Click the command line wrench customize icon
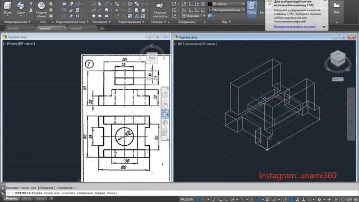 coord(2,194)
